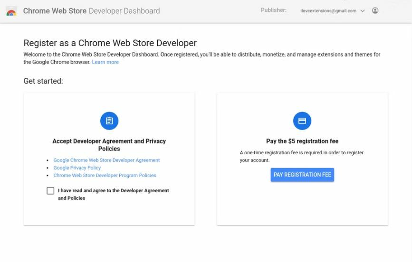Click the Chrome Web Store rainbow logo
The image size is (412, 262).
pyautogui.click(x=11, y=11)
